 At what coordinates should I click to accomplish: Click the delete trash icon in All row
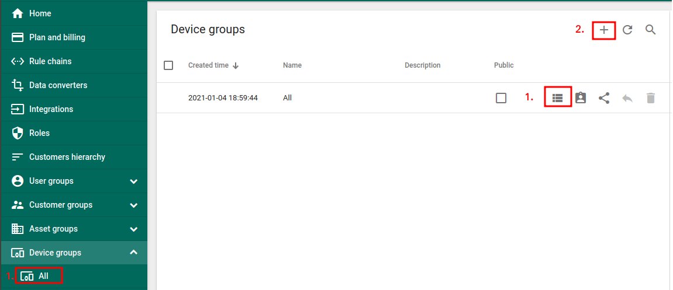[x=651, y=98]
